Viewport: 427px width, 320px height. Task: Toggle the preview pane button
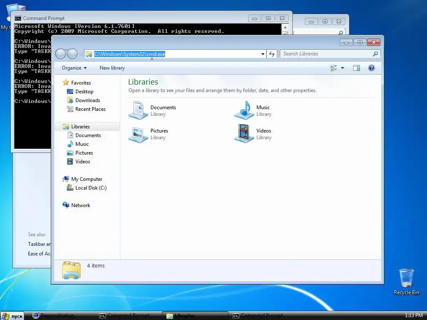pos(356,68)
